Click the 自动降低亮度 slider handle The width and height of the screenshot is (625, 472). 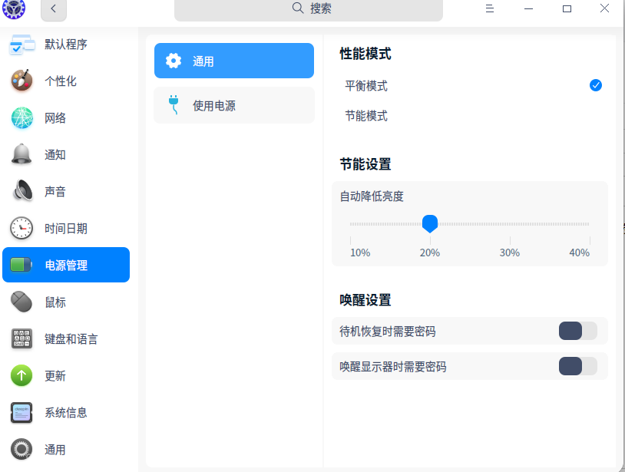coord(430,224)
